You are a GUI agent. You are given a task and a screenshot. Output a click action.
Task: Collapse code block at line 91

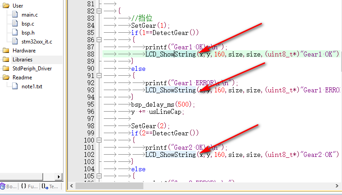coord(99,75)
